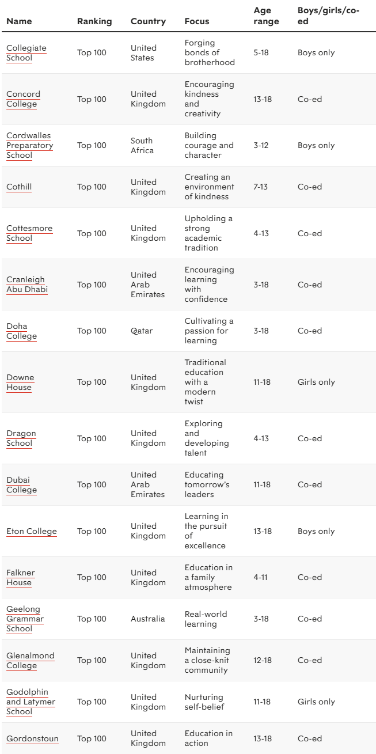Screen dimensions: 376x754
Task: Click the Ranking column header
Action: tap(94, 21)
